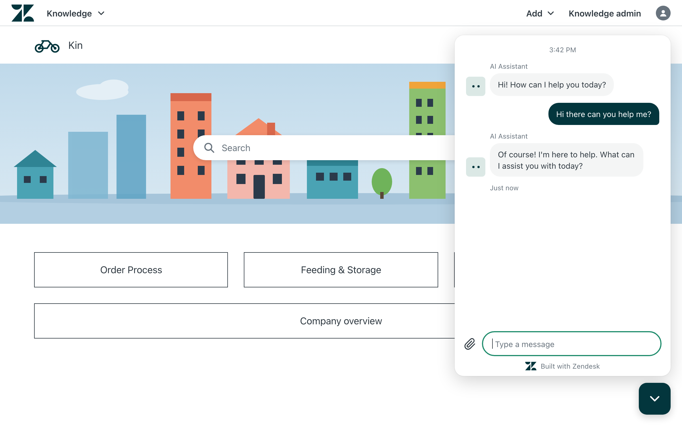
Task: Click AI Assistant avatar beside greeting
Action: 475,86
